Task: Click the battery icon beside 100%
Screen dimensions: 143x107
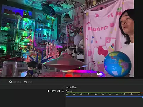Action: pyautogui.click(x=48, y=91)
